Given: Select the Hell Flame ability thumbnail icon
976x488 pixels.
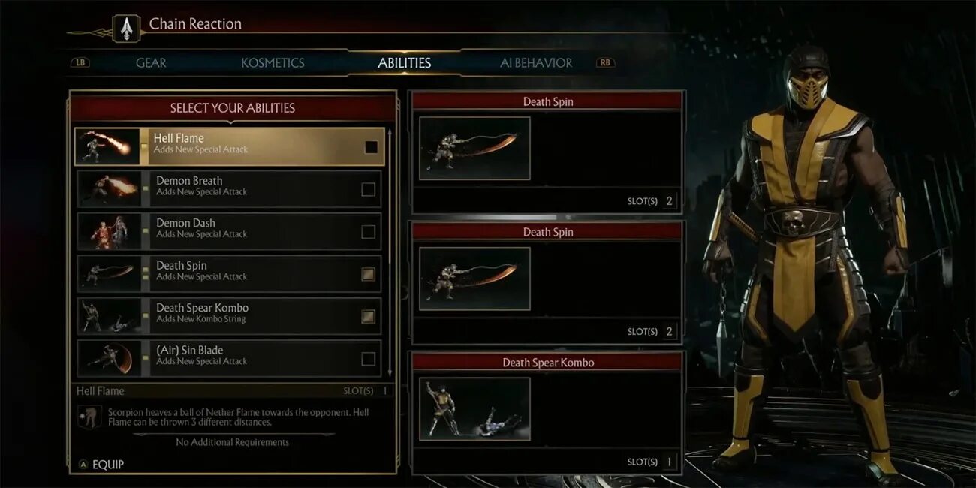Looking at the screenshot, I should tap(107, 146).
